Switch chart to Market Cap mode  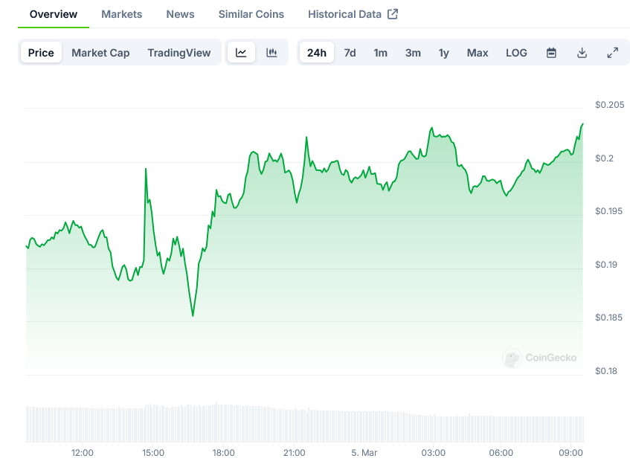coord(100,53)
